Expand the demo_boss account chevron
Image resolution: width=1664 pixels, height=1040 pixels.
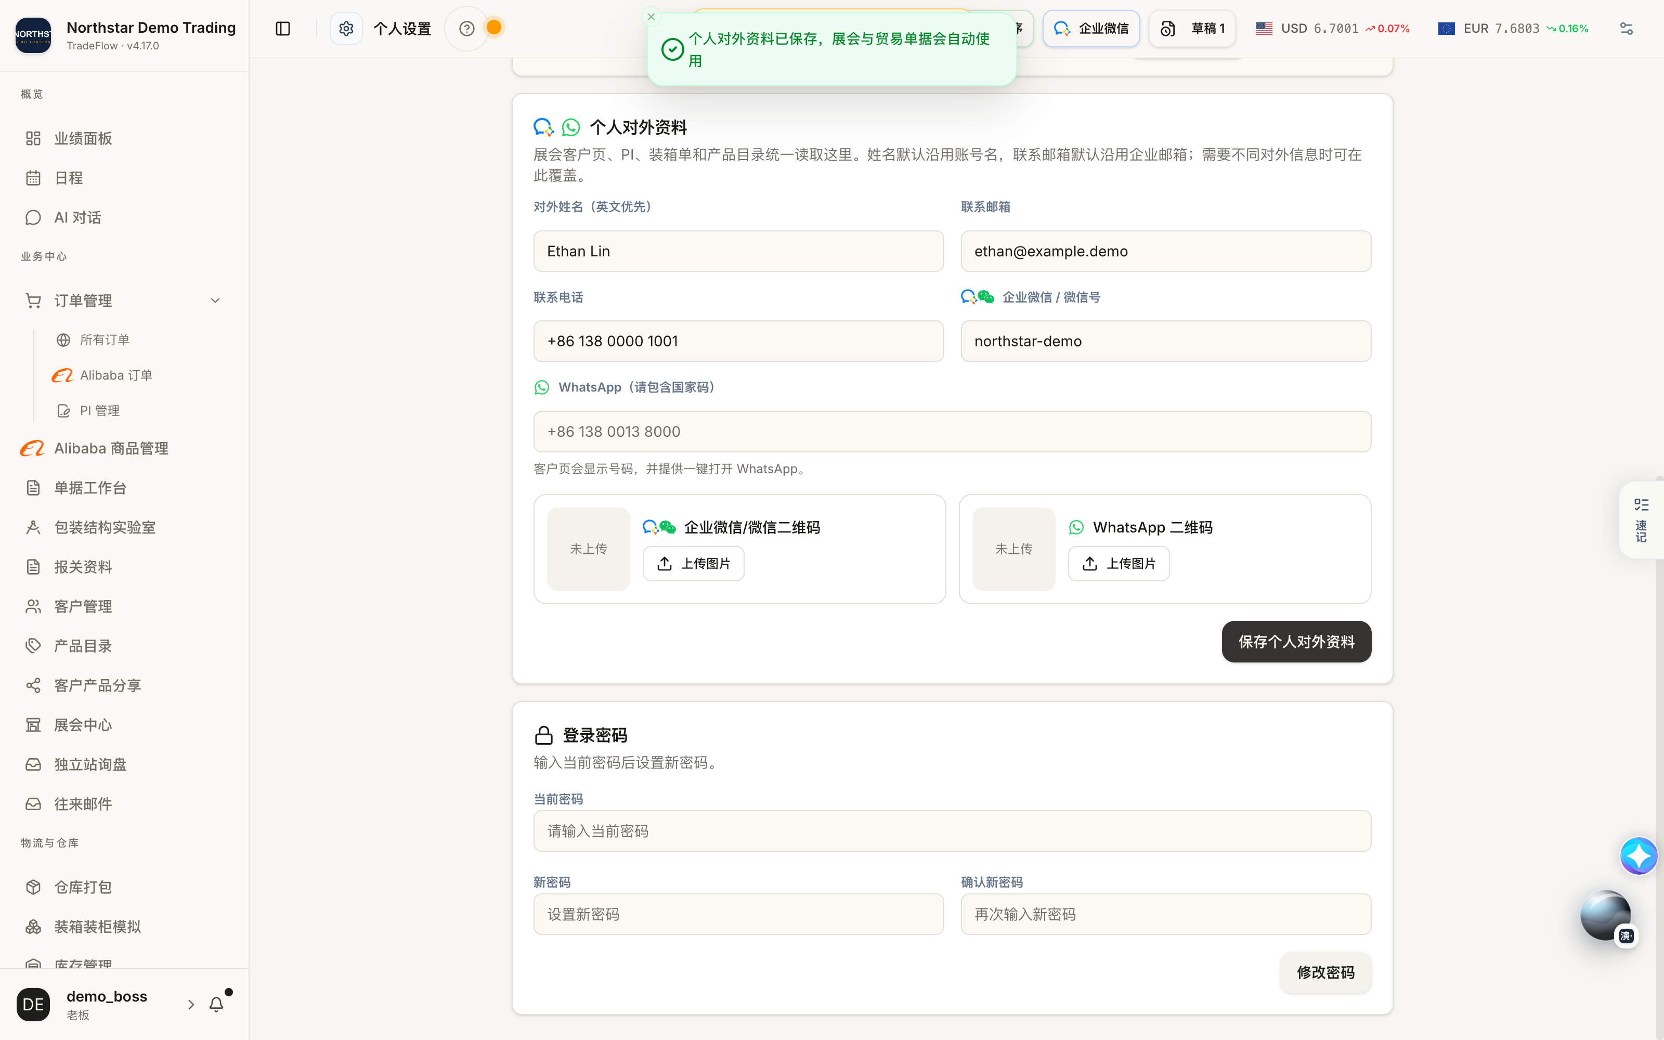pyautogui.click(x=191, y=1005)
